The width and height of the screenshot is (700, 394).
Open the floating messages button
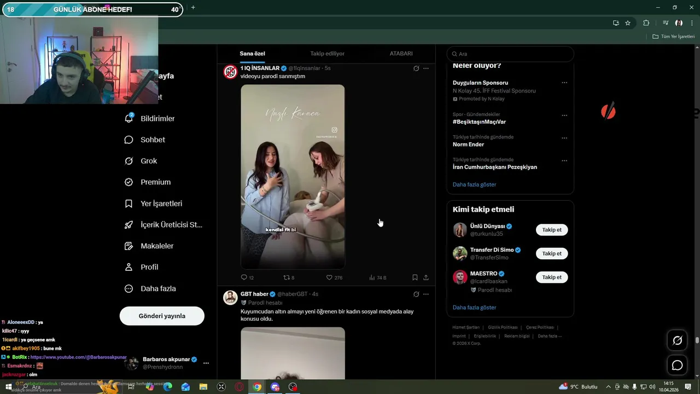[x=677, y=365]
